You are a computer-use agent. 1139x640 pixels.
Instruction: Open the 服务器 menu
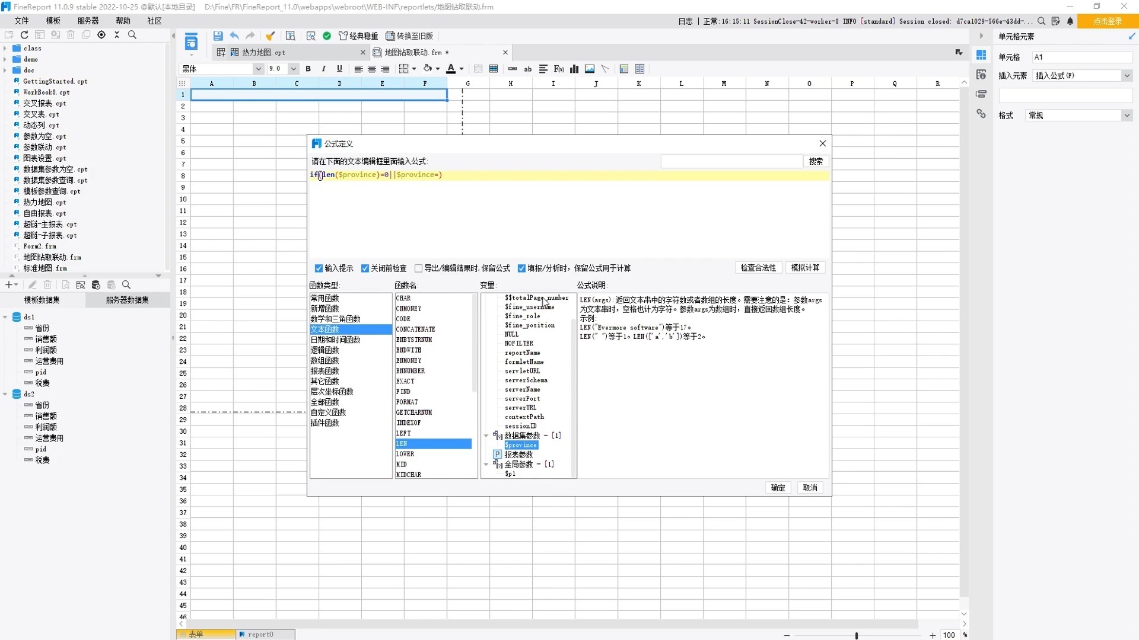88,21
